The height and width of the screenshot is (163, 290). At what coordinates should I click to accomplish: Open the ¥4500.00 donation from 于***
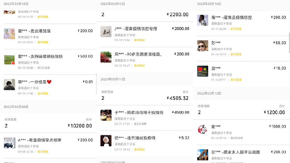pos(145,118)
